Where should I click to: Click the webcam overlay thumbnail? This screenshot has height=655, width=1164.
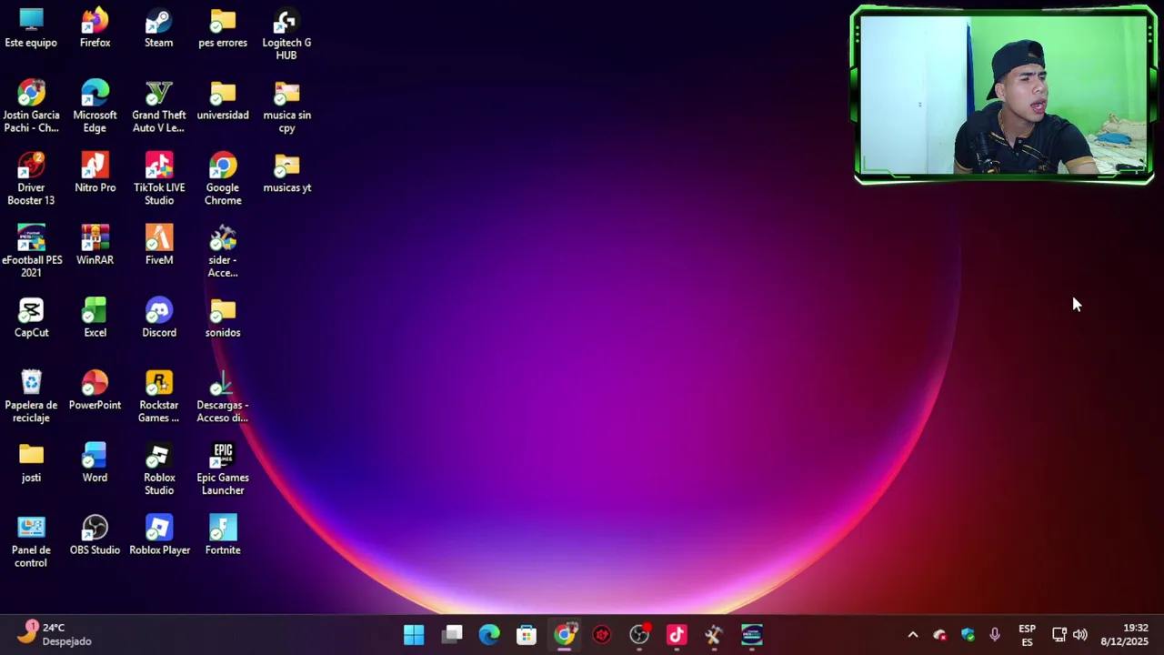pyautogui.click(x=1004, y=95)
